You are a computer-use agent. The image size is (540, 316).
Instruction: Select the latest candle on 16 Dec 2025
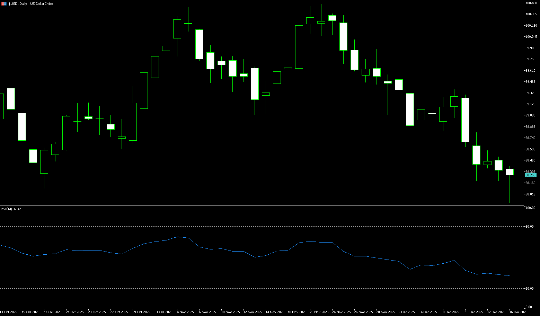coord(510,172)
